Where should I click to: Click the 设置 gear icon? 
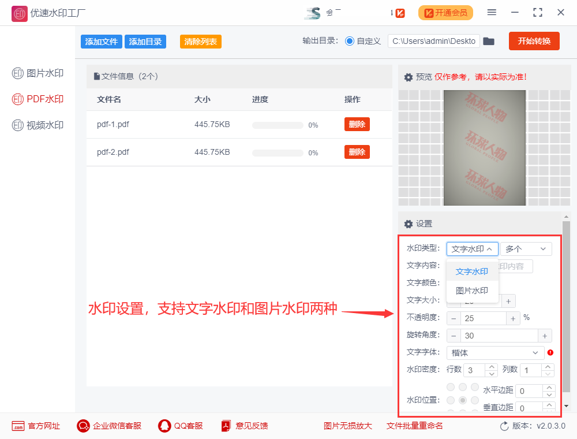(409, 224)
